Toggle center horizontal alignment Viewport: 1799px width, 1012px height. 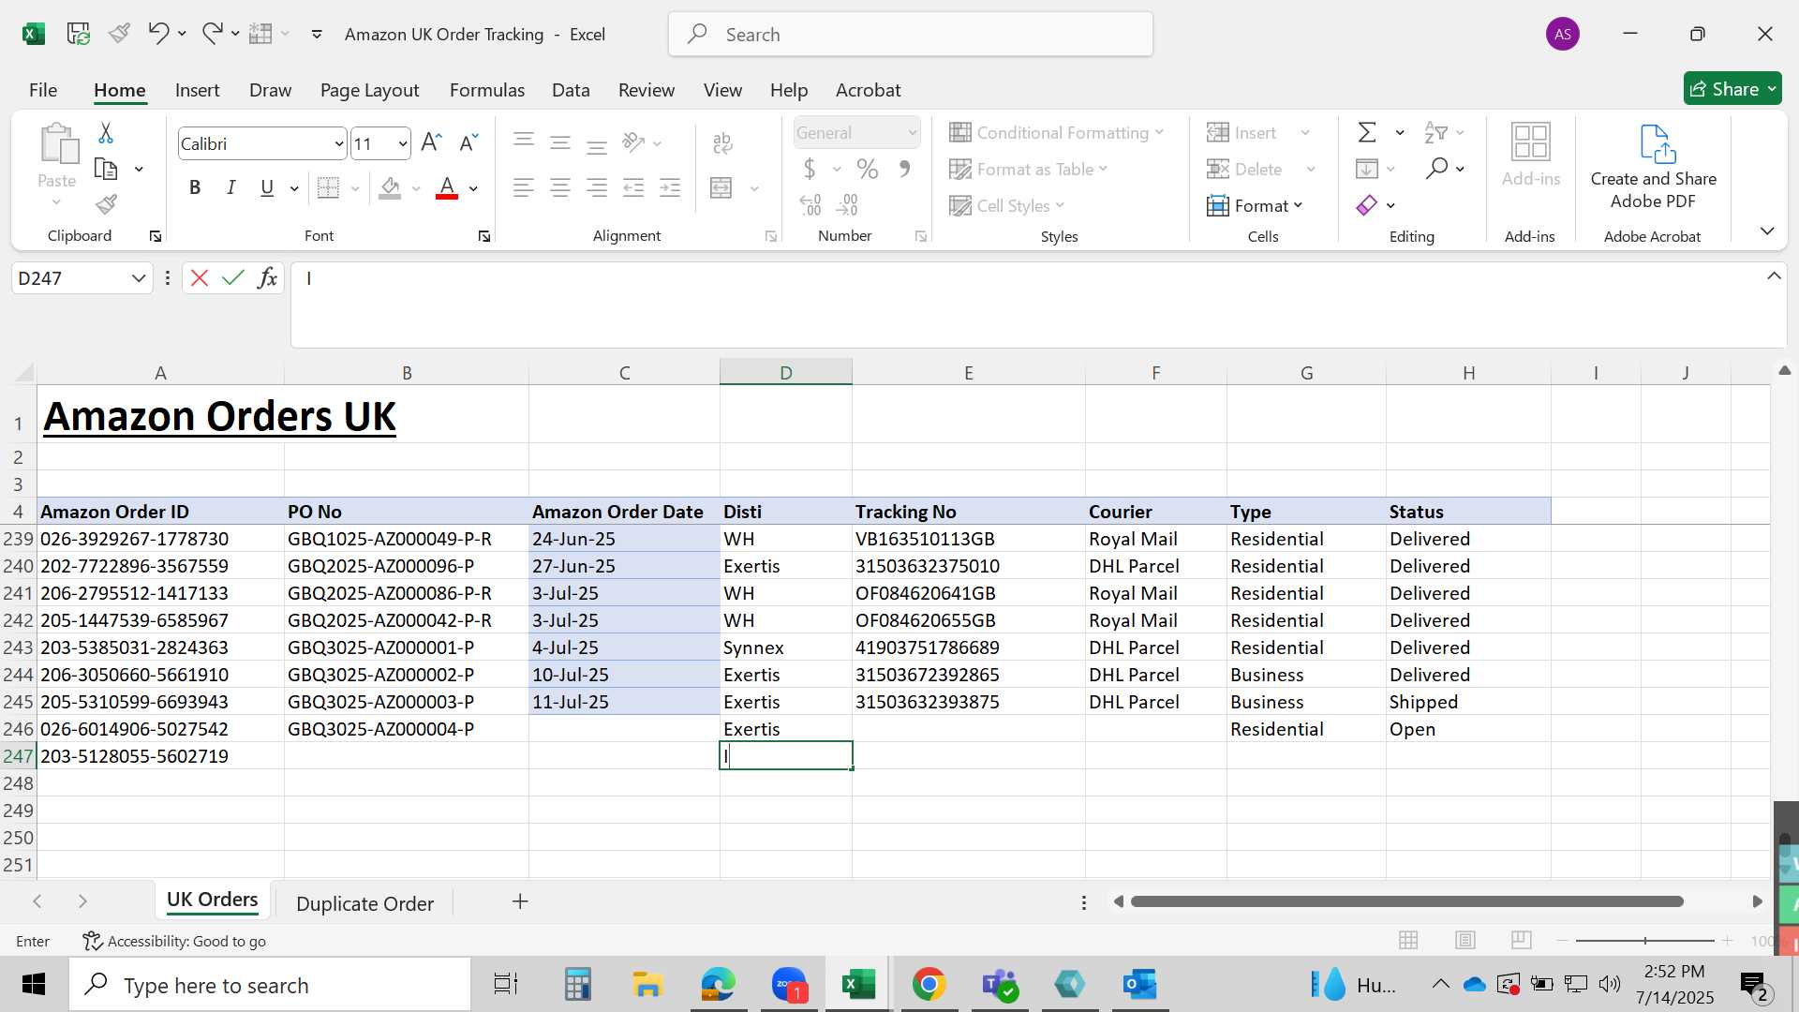point(560,188)
